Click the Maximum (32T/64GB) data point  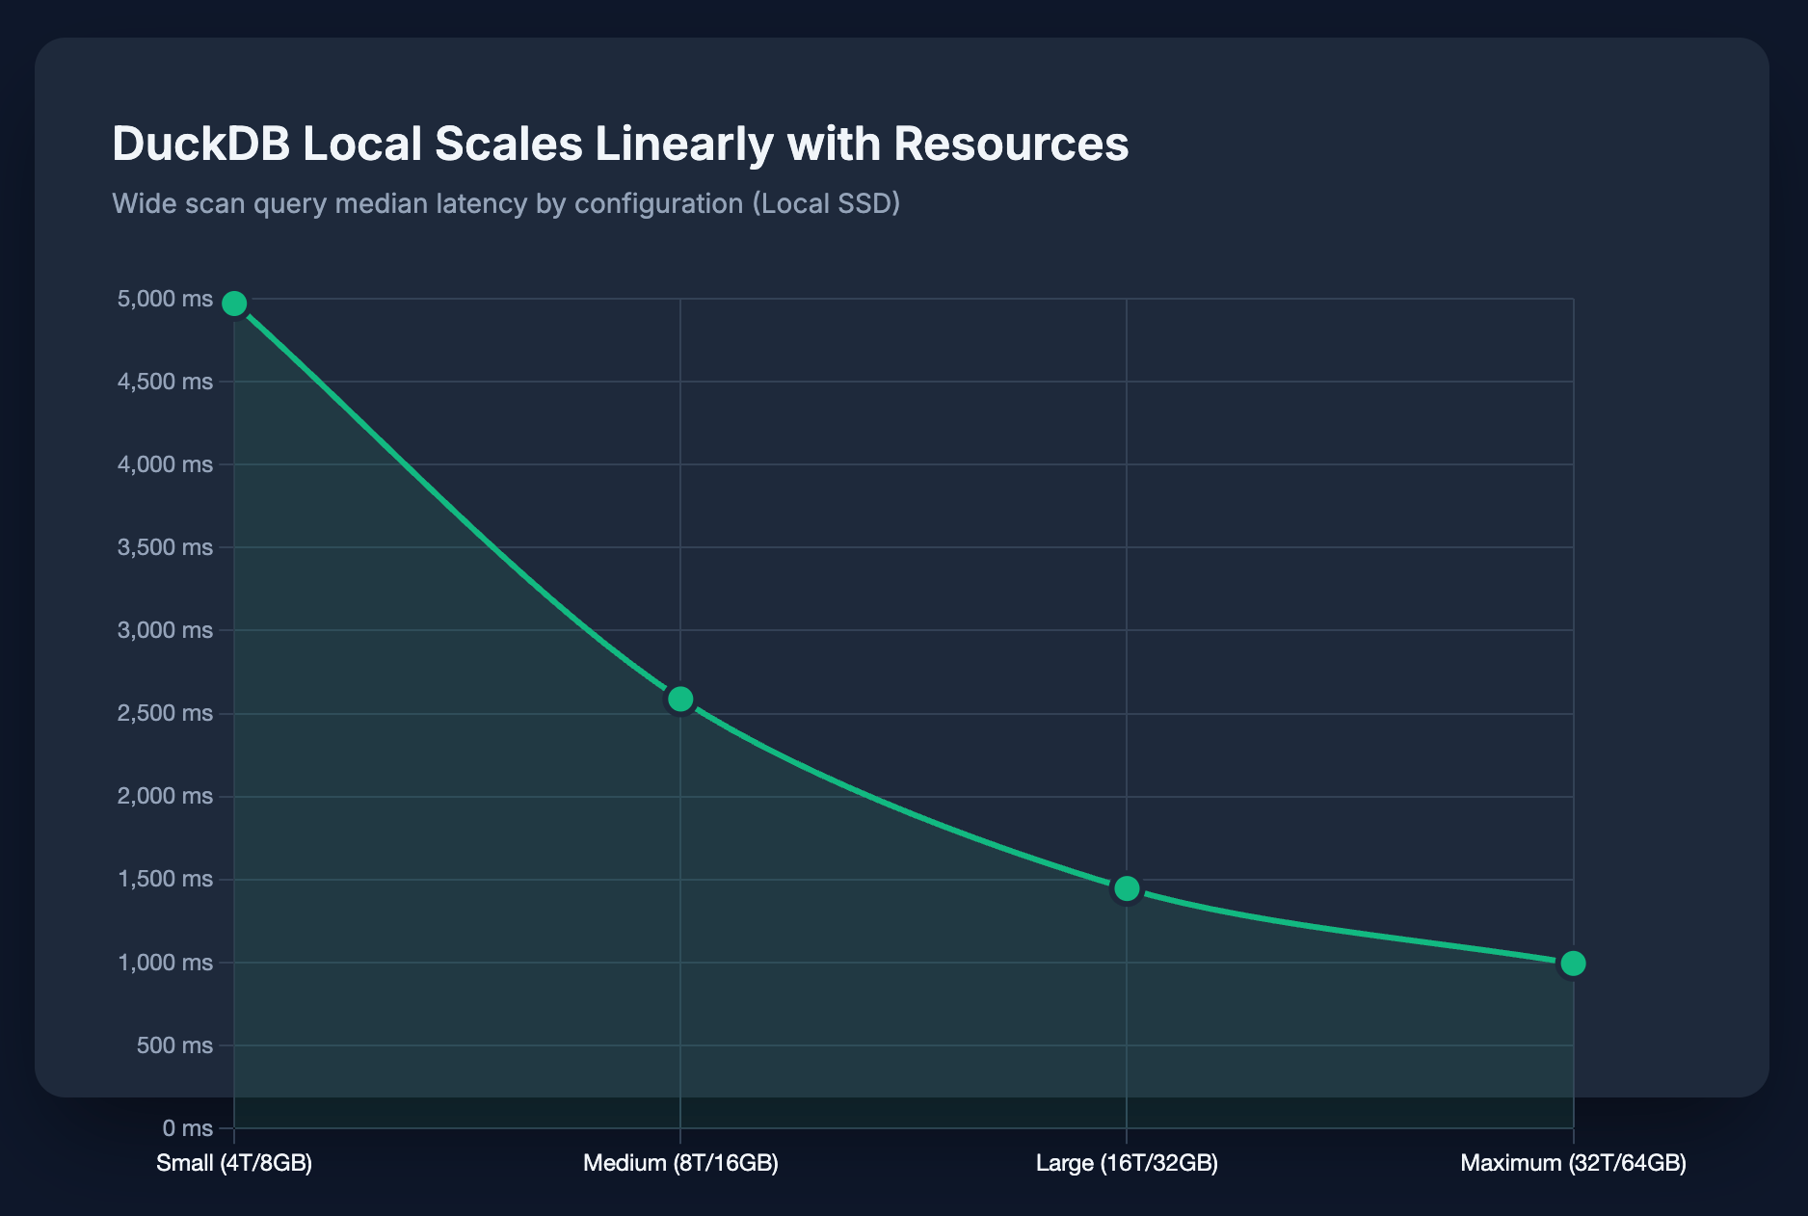click(1573, 964)
